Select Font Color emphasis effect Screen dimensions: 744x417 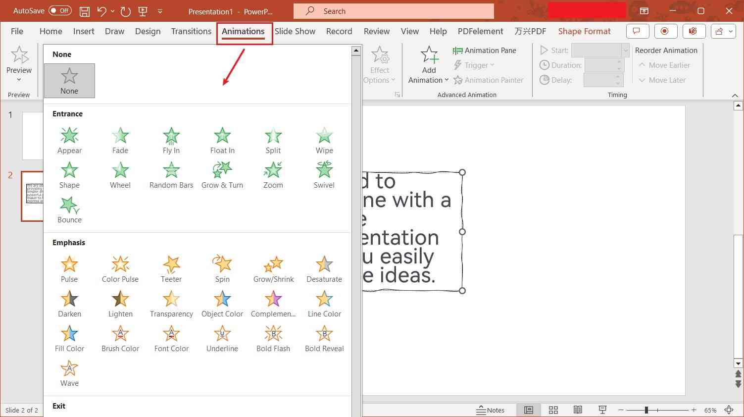pyautogui.click(x=171, y=339)
